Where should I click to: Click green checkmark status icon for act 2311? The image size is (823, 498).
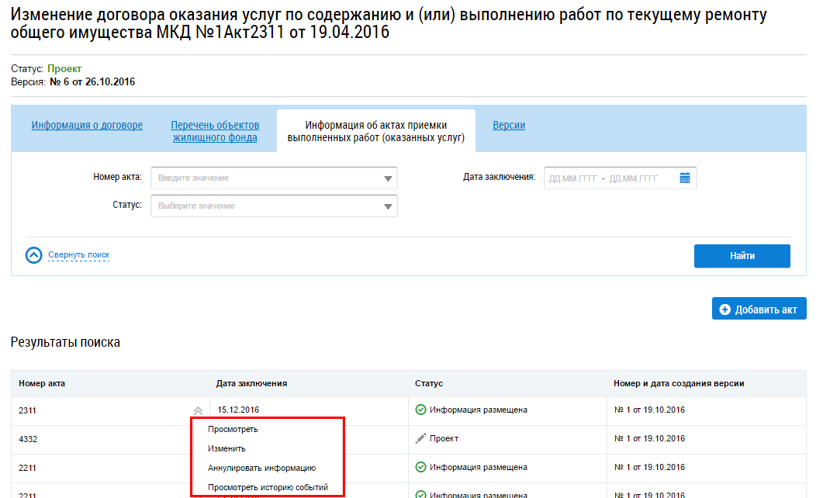coord(420,410)
